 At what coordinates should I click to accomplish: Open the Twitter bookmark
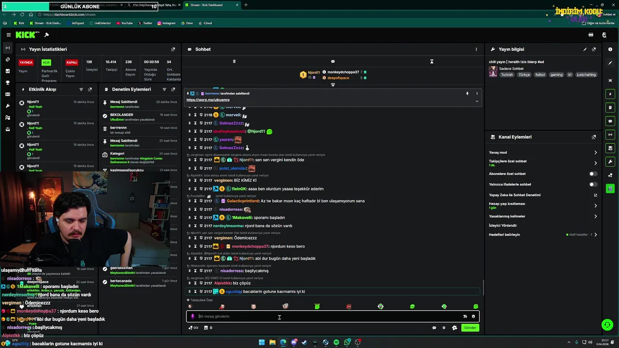[x=145, y=23]
